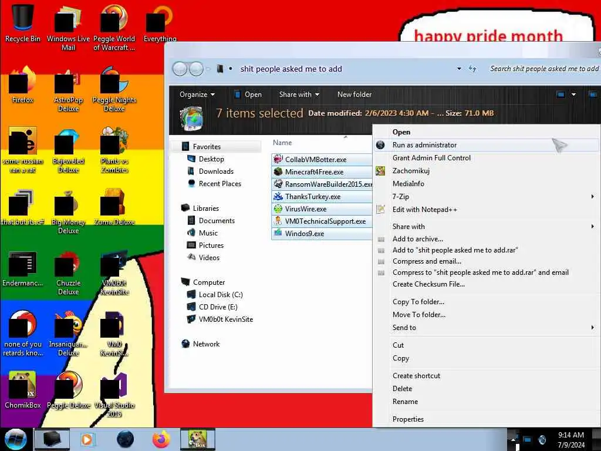Expand the 7-Zip submenu
This screenshot has width=601, height=451.
(487, 196)
